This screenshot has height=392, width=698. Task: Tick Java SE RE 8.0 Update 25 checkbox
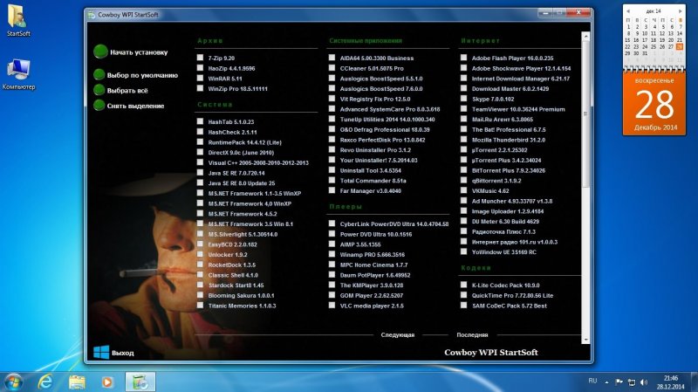200,182
